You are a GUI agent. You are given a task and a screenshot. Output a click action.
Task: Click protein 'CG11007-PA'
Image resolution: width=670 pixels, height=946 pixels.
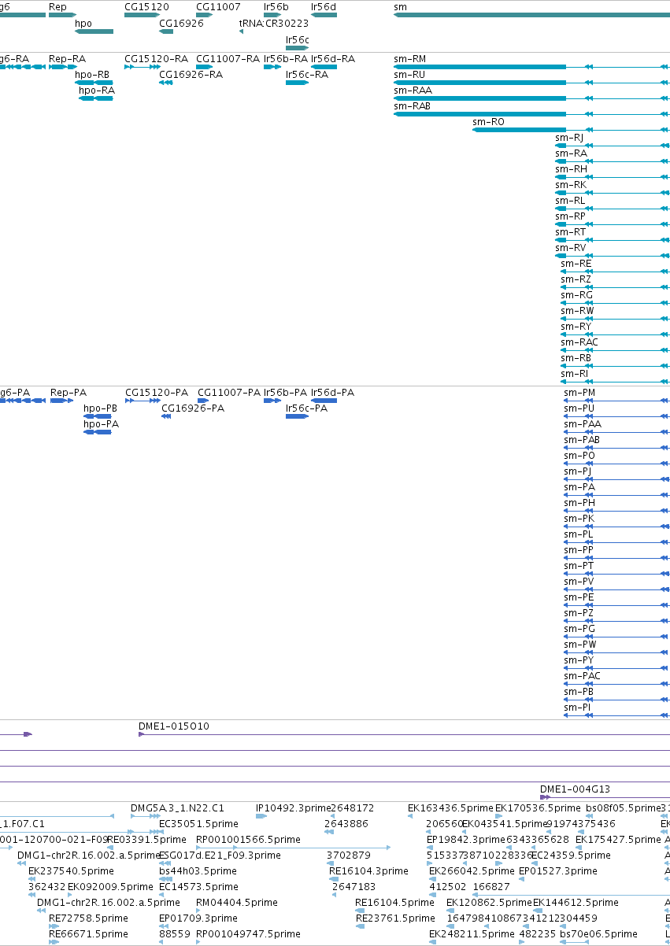click(229, 392)
